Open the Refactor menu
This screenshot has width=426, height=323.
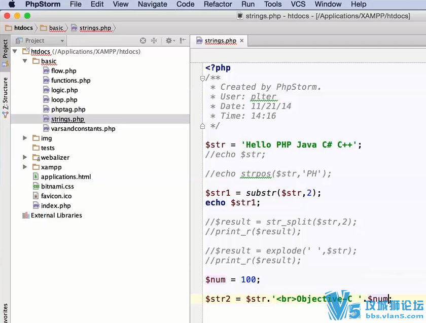click(x=218, y=4)
